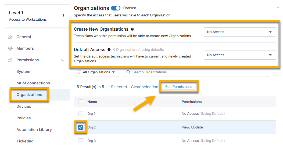Click the Clear selection link
The image size is (283, 147).
pos(145,87)
